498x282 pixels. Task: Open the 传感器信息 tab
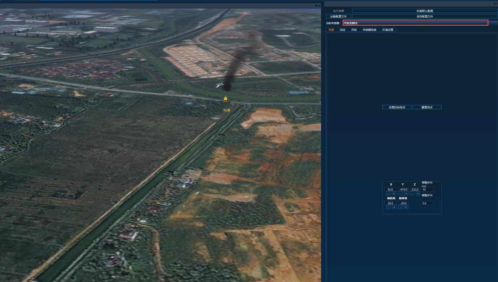[369, 30]
